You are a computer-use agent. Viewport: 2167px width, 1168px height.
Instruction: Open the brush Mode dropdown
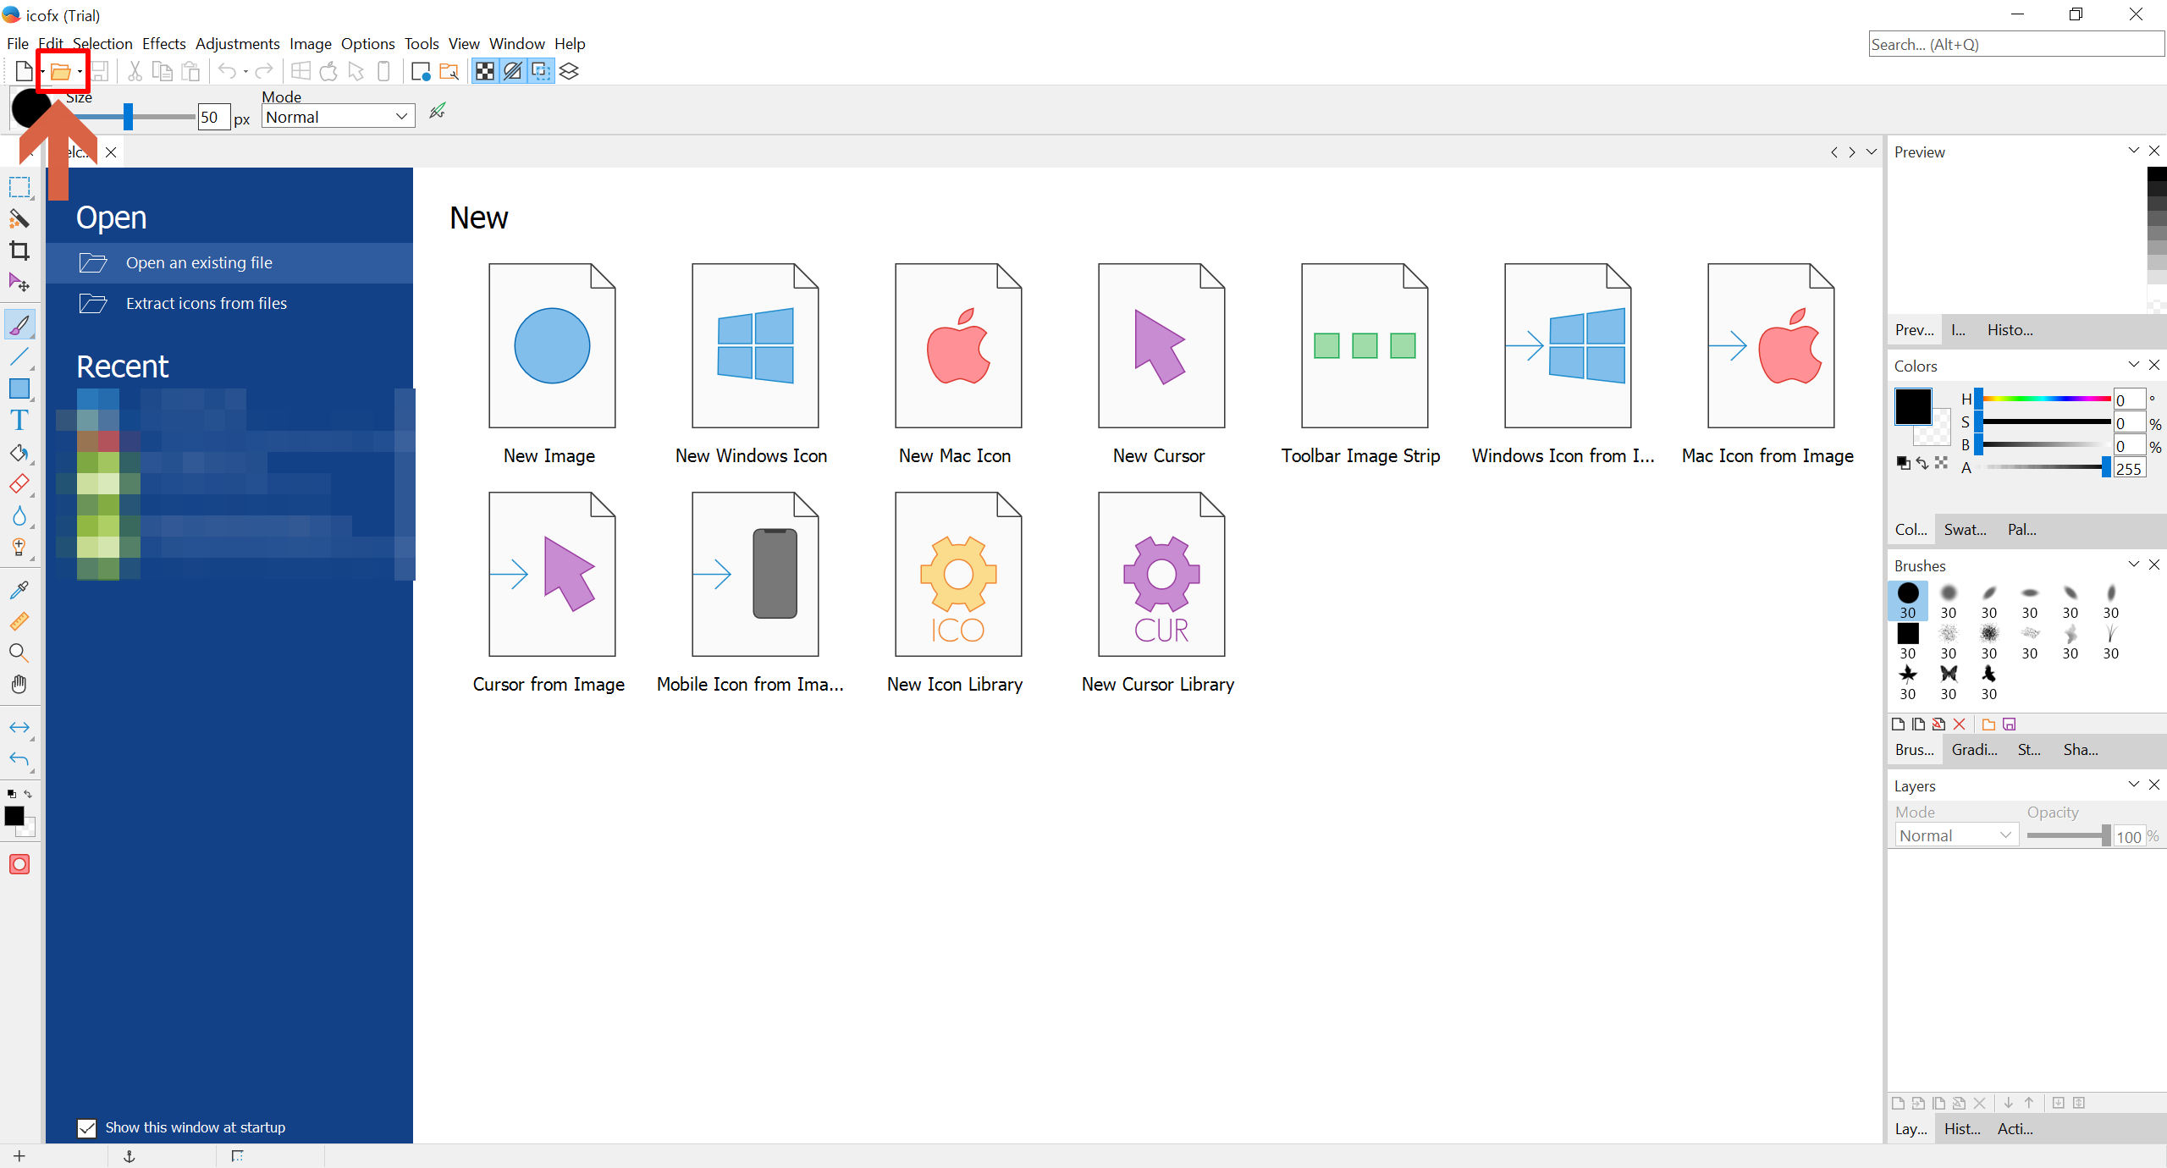[338, 117]
